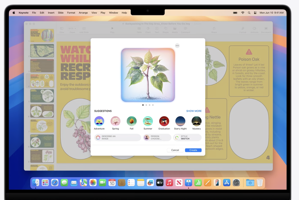Open the more options ellipsis button

(177, 46)
